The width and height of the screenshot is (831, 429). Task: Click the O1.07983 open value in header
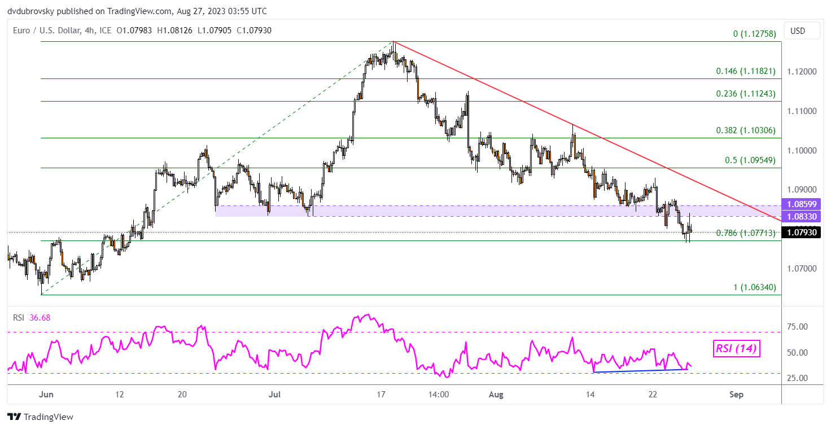pyautogui.click(x=135, y=30)
